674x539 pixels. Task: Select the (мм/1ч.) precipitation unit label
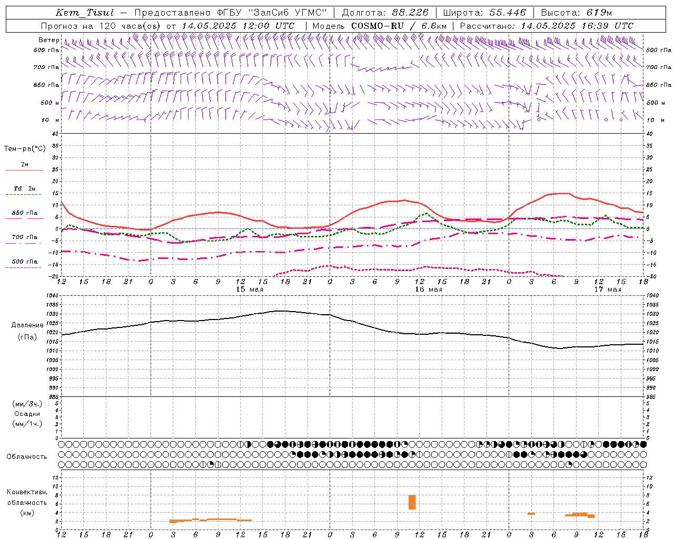coord(27,424)
